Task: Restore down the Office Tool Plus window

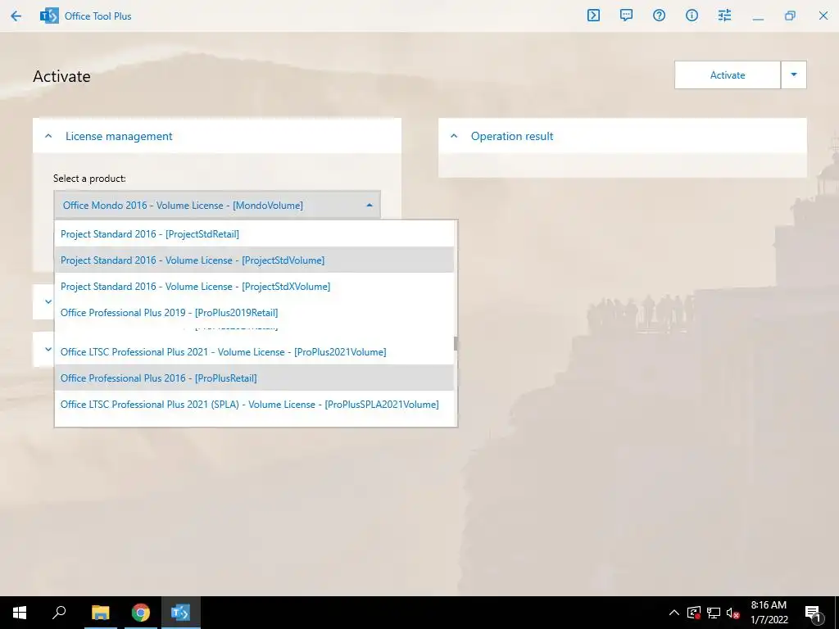Action: pos(791,16)
